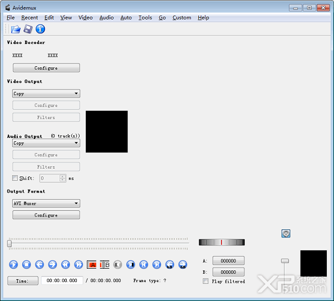Click Filters under Video Output
Image resolution: width=334 pixels, height=301 pixels.
click(x=46, y=117)
